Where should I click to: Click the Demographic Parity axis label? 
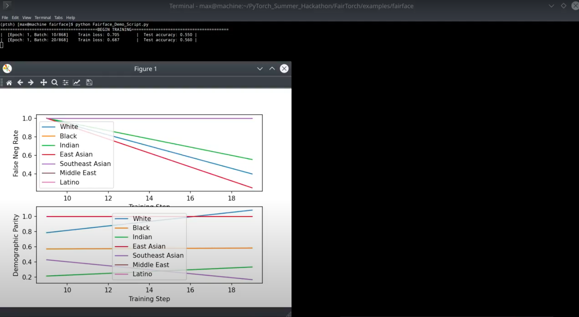[16, 245]
